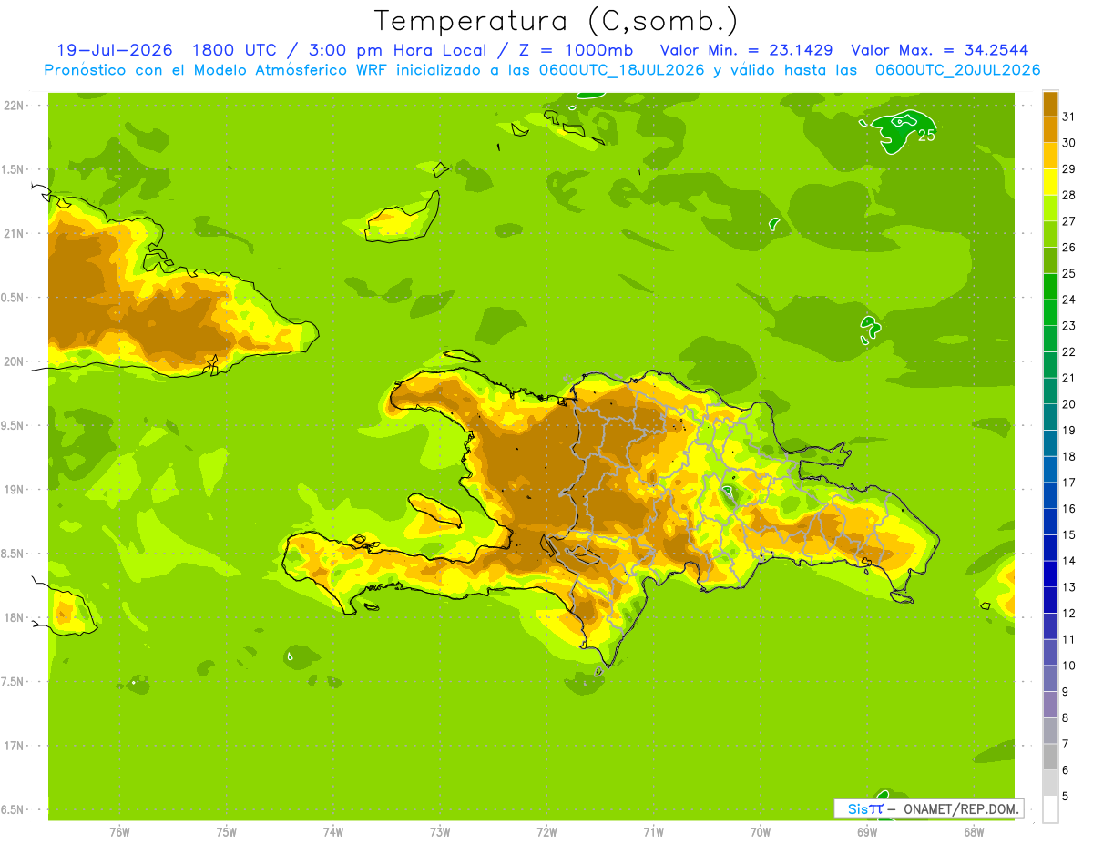1093x844 pixels.
Task: Pick the yellow swatch between 28 and 29
Action: tap(1050, 182)
